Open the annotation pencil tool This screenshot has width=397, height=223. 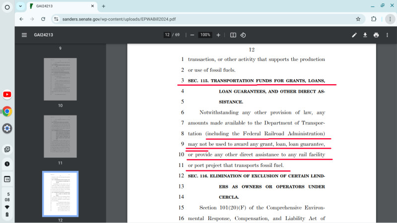(x=354, y=35)
